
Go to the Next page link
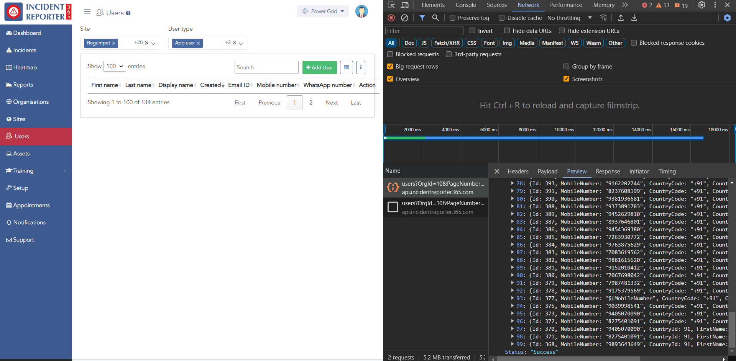(x=331, y=103)
